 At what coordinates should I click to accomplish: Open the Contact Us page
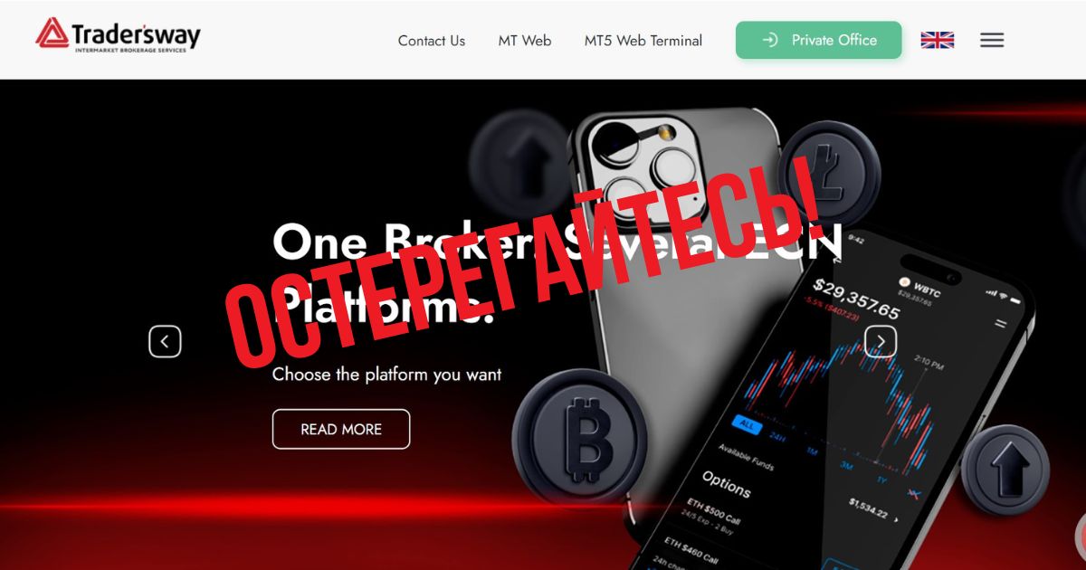[x=432, y=41]
